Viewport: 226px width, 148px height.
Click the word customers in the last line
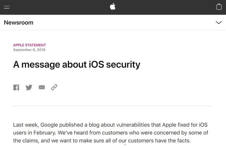tap(141, 141)
